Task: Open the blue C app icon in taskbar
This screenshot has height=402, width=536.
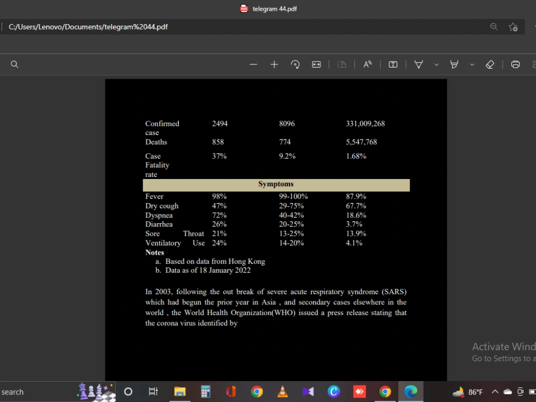Action: [x=333, y=392]
